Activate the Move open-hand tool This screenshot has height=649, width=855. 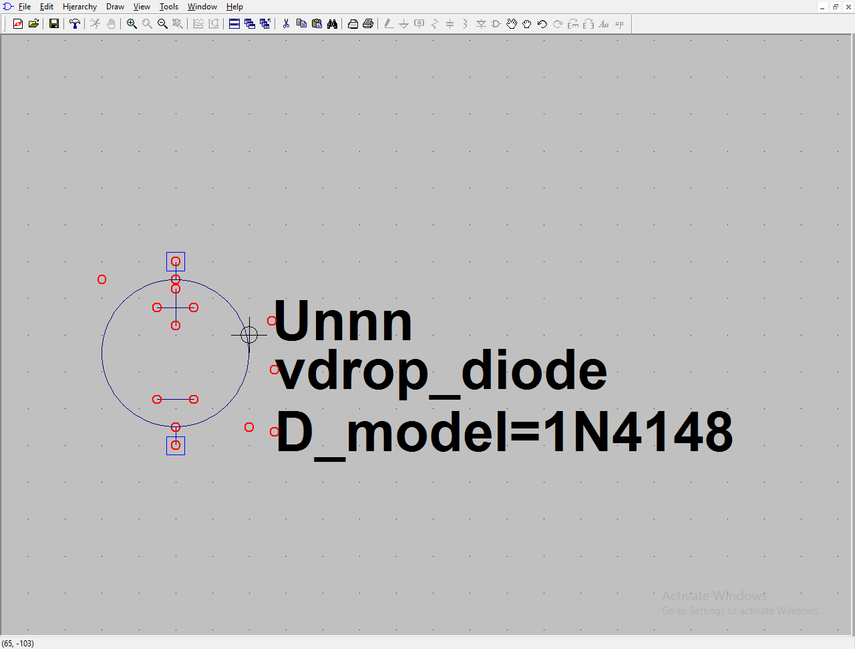click(512, 24)
